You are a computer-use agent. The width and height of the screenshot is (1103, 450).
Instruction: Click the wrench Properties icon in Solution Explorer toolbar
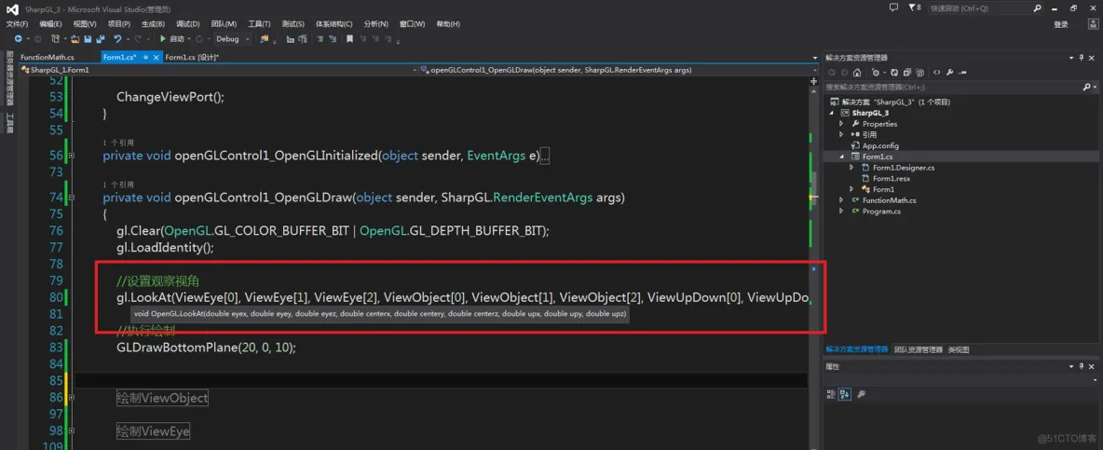(948, 72)
